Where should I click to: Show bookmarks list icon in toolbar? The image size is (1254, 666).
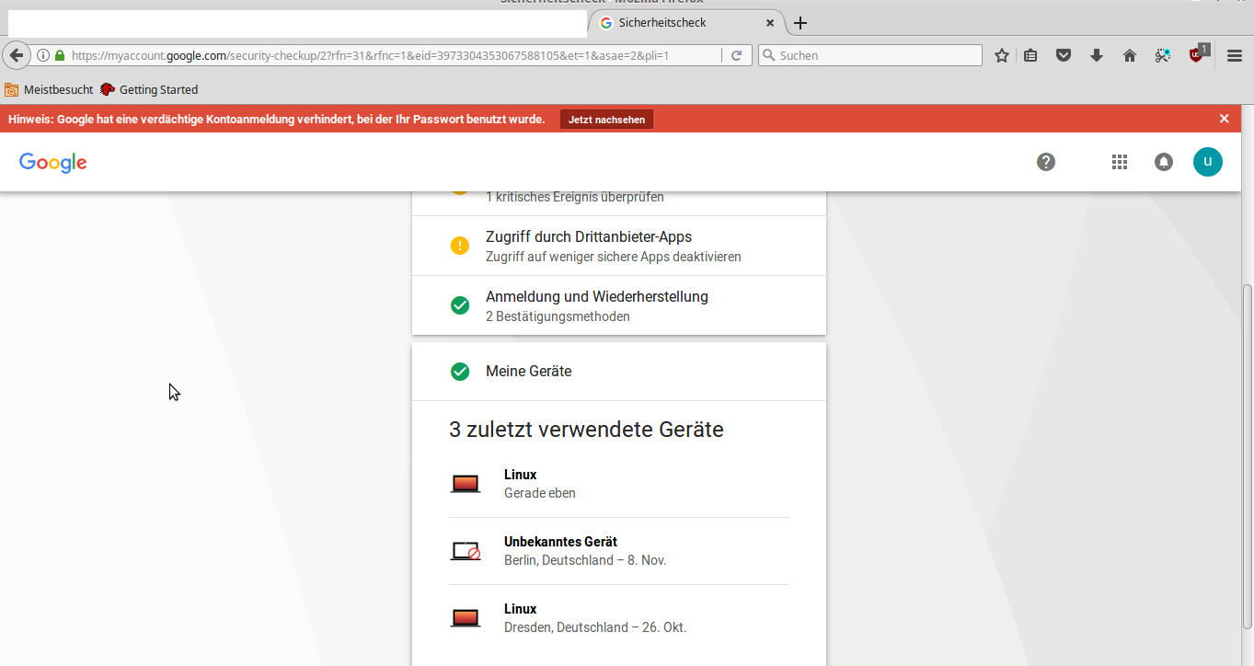tap(1030, 56)
